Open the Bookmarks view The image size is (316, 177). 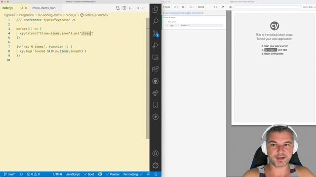click(x=156, y=105)
